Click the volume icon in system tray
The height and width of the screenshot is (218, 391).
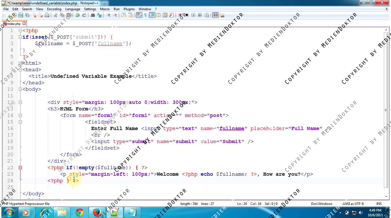361,212
